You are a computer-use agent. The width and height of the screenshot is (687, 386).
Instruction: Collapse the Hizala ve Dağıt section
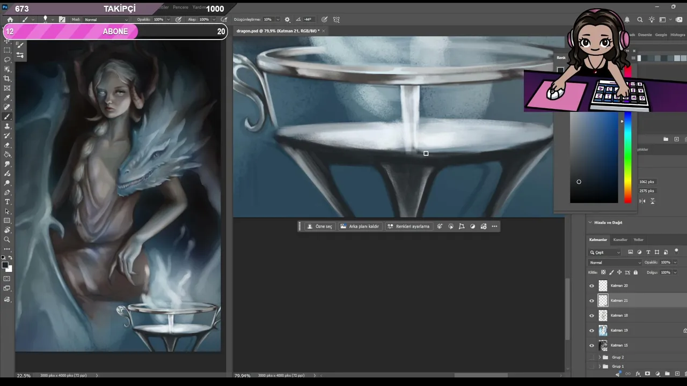(x=590, y=222)
